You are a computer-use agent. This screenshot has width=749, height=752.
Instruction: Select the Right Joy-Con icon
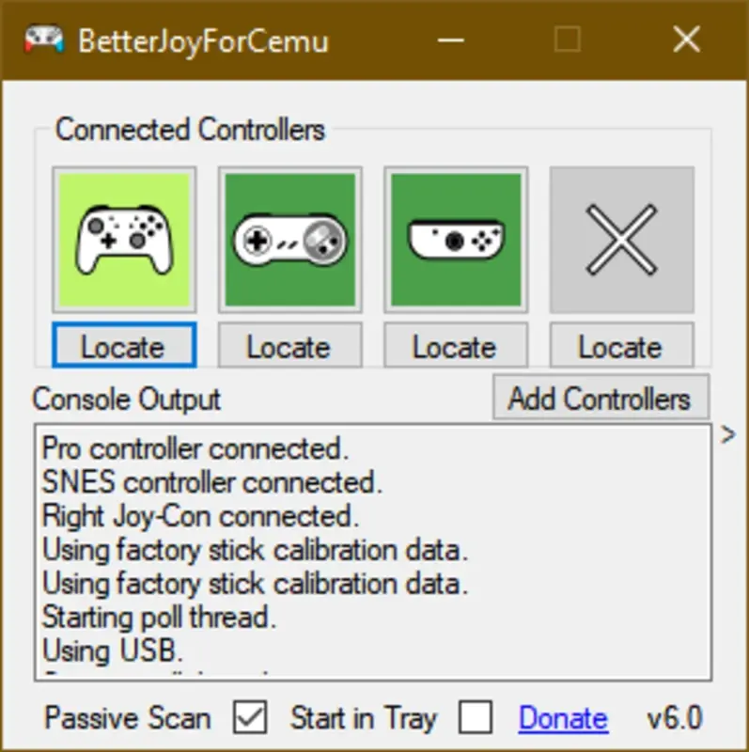tap(456, 238)
